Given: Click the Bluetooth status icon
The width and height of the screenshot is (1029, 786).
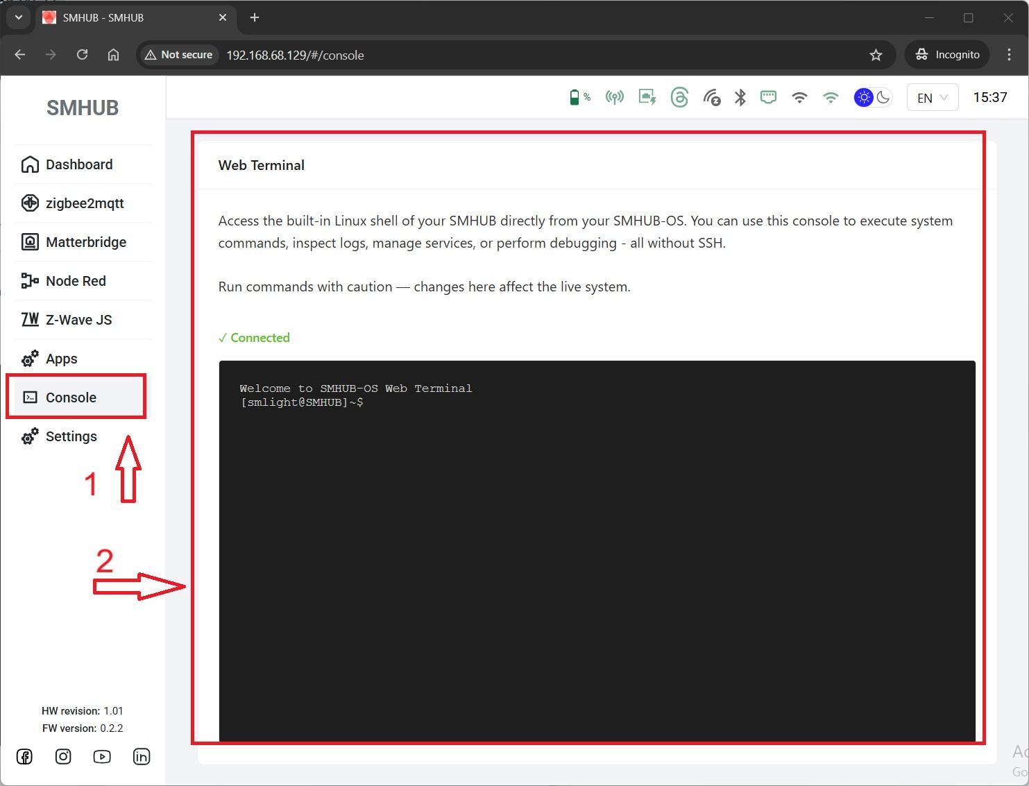Looking at the screenshot, I should 740,97.
